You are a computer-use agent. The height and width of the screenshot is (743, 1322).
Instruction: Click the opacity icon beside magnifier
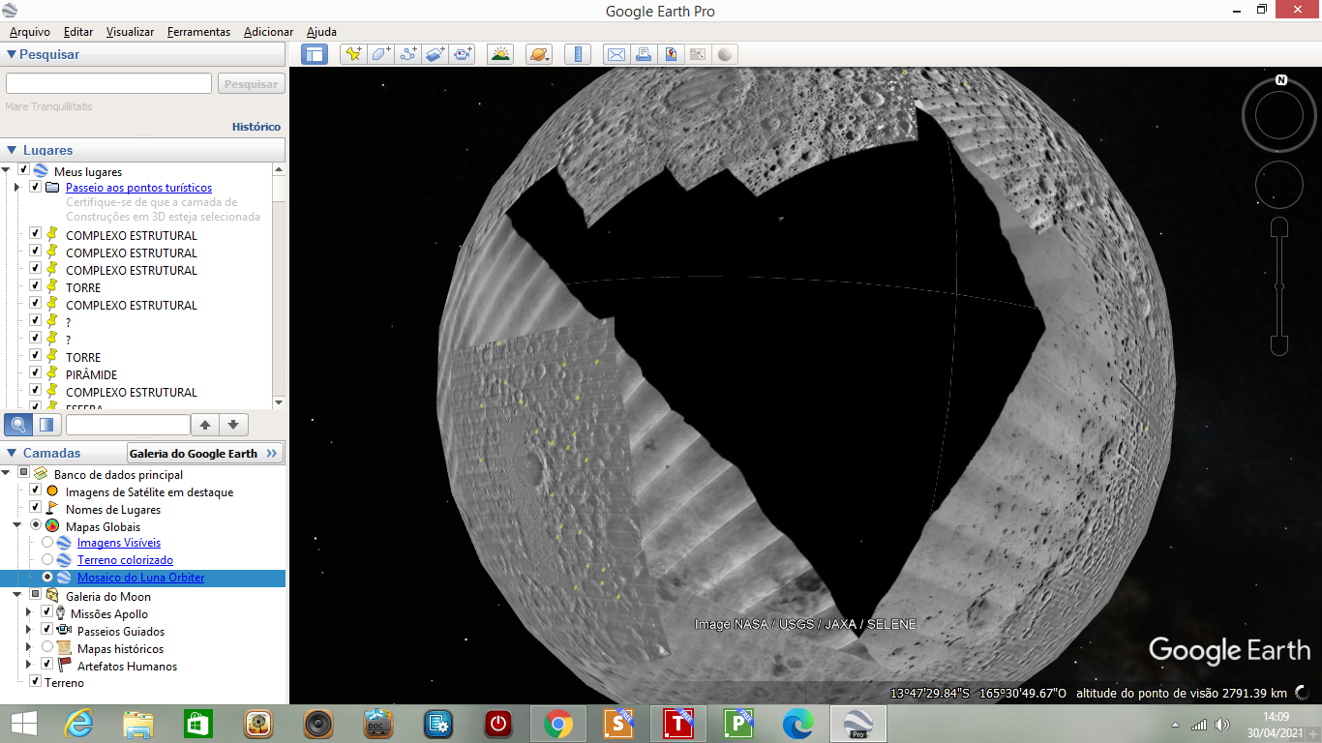47,424
